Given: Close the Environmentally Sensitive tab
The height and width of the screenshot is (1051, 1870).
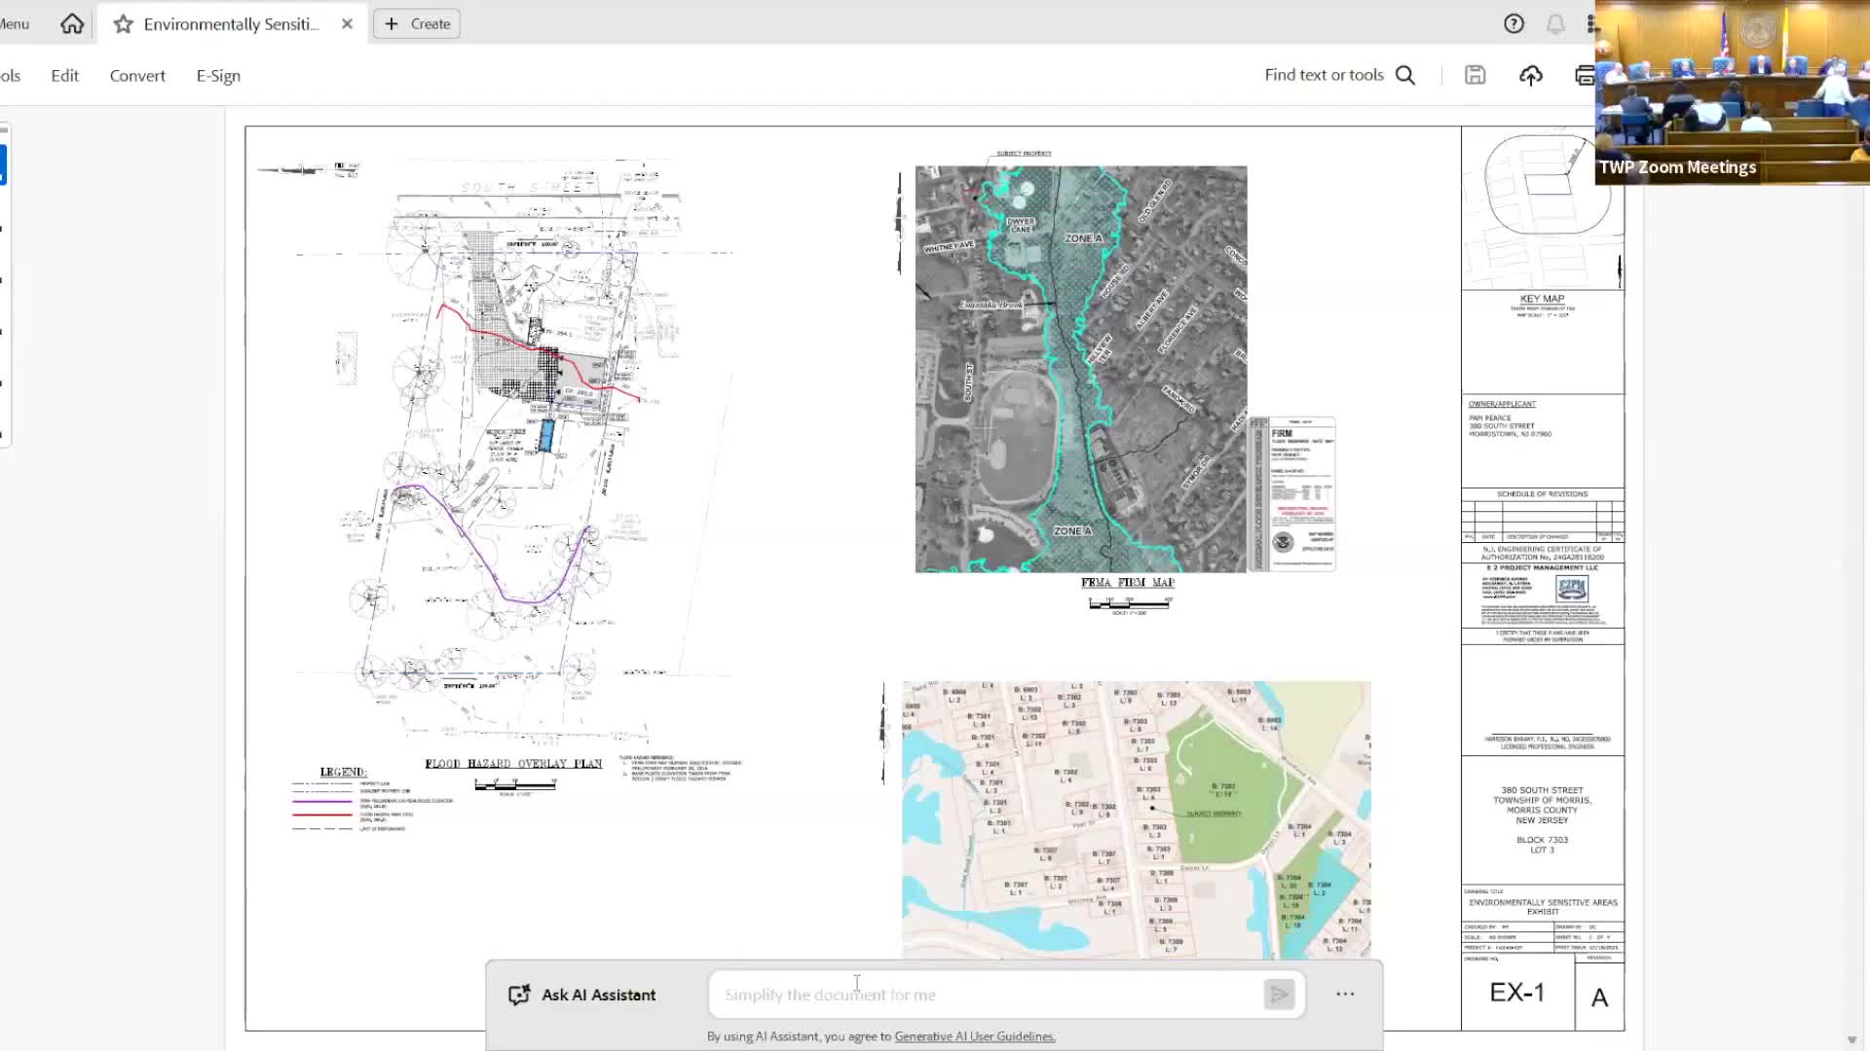Looking at the screenshot, I should 348,24.
